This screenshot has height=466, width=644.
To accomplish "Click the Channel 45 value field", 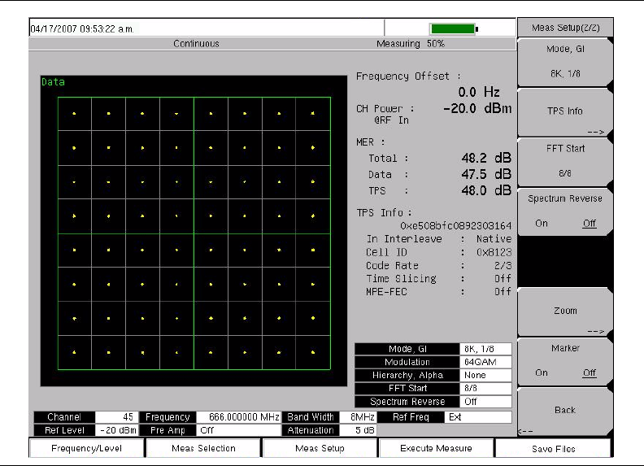I will point(116,417).
